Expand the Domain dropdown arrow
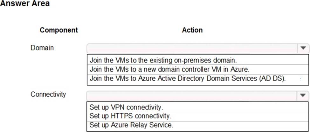This screenshot has width=310, height=132. pyautogui.click(x=303, y=48)
